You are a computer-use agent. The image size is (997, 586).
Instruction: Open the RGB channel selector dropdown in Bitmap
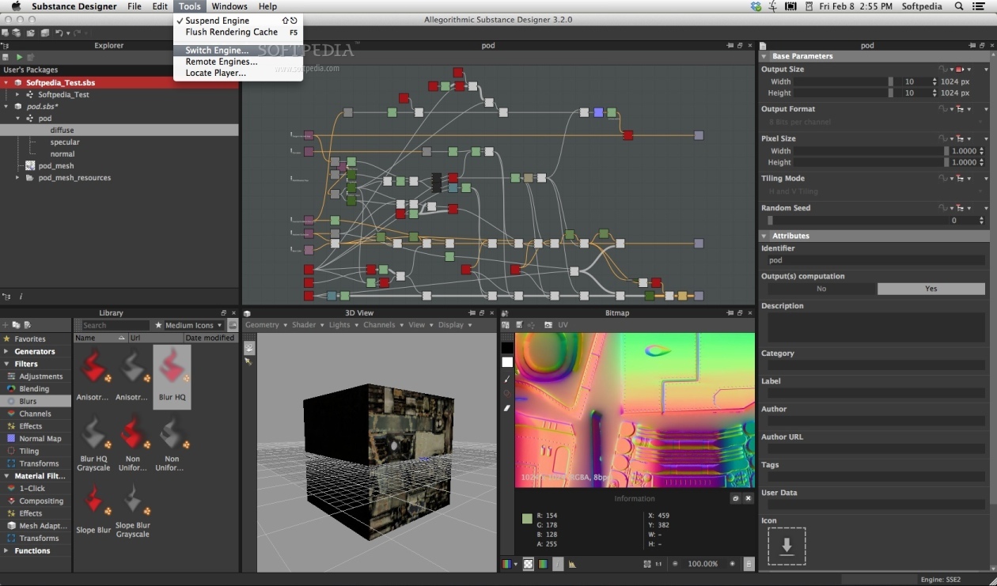click(510, 564)
